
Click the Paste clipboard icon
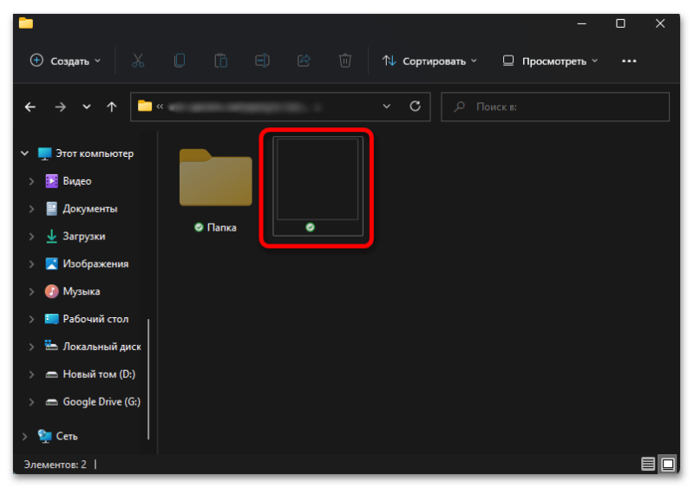[x=221, y=61]
